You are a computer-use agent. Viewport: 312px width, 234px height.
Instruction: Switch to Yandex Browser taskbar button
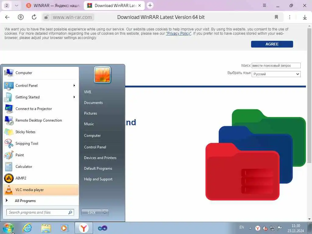coord(84,228)
